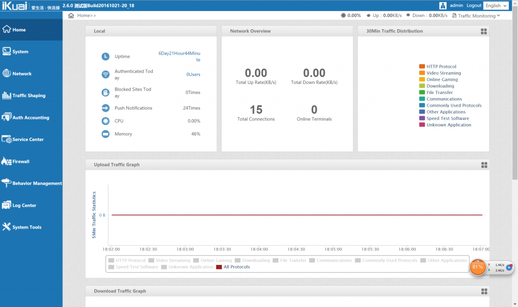Toggle Commonly Used Protocols in upload legend

[x=386, y=260]
